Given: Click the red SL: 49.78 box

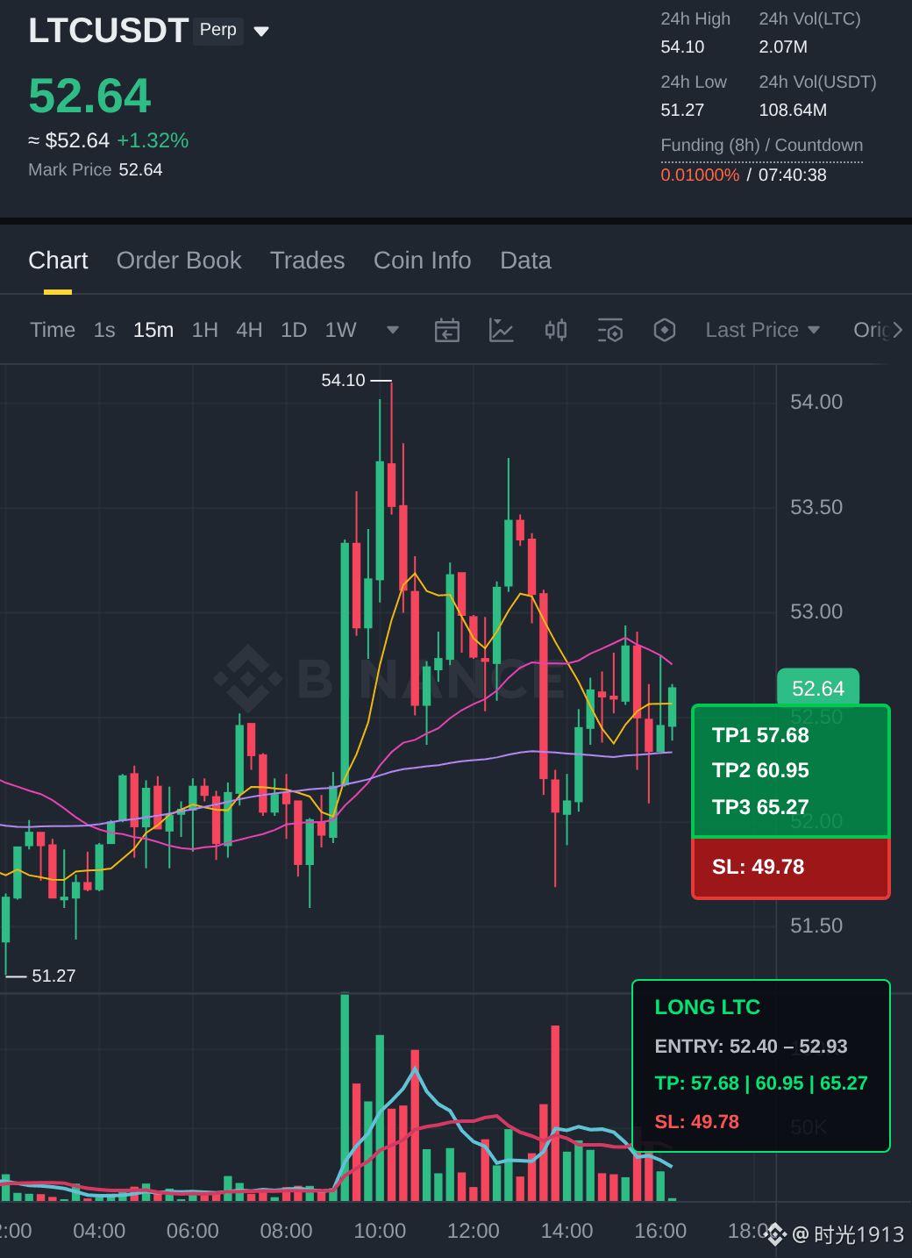Looking at the screenshot, I should click(791, 868).
